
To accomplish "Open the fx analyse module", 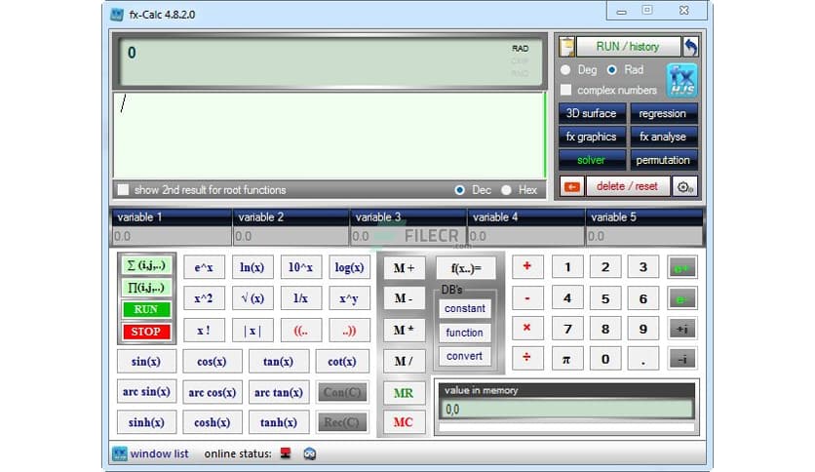I will pos(663,137).
